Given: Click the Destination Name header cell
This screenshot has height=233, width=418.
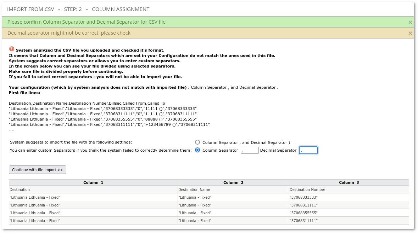Looking at the screenshot, I should [194, 190].
